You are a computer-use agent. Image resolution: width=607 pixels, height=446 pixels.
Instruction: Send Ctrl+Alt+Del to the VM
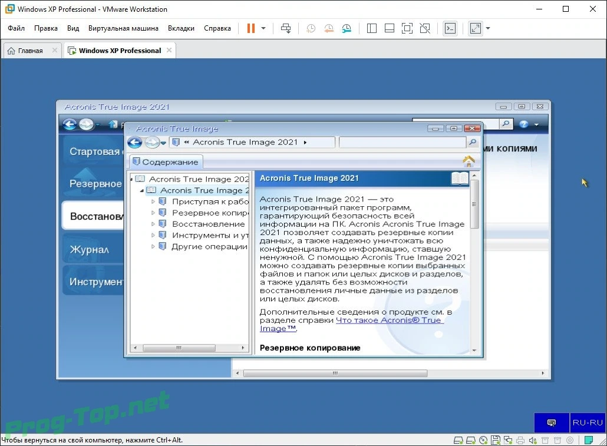click(x=286, y=28)
